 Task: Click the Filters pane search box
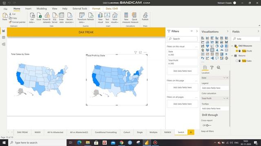coord(182,39)
